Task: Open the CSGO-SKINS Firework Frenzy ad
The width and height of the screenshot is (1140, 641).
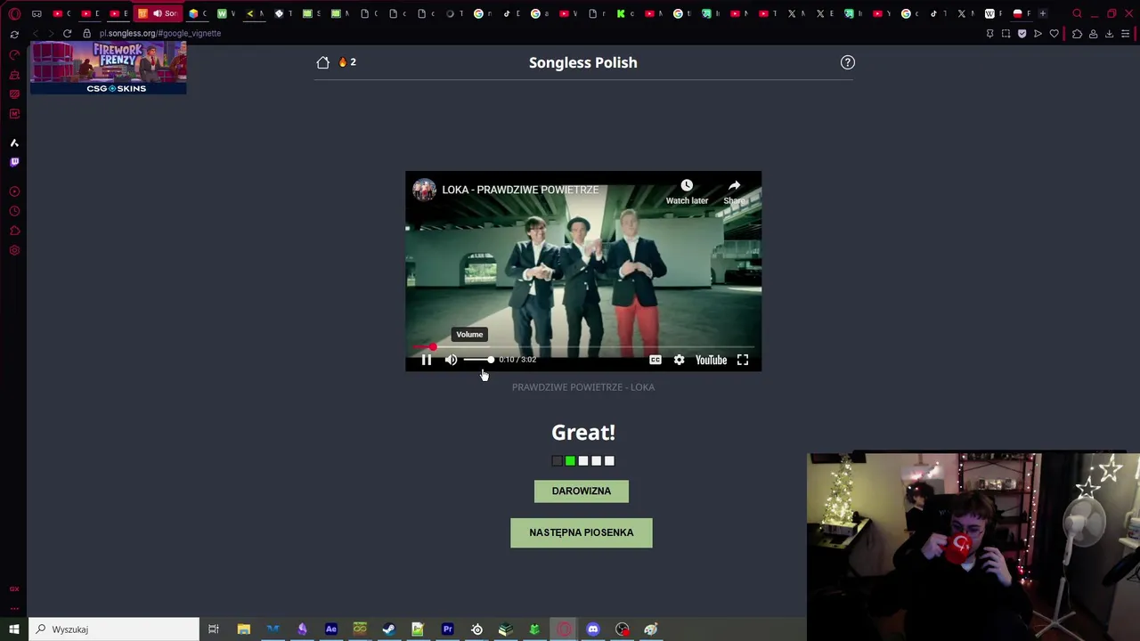Action: 109,68
